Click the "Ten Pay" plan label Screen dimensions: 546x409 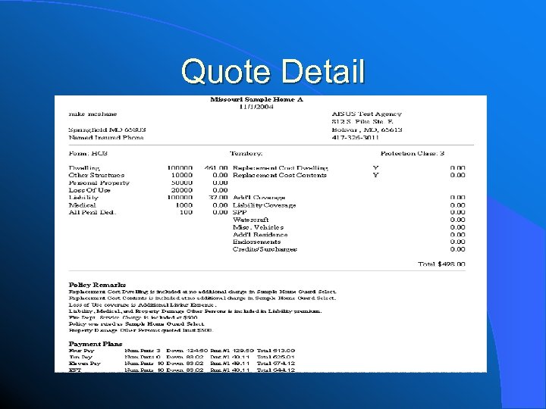pos(80,357)
